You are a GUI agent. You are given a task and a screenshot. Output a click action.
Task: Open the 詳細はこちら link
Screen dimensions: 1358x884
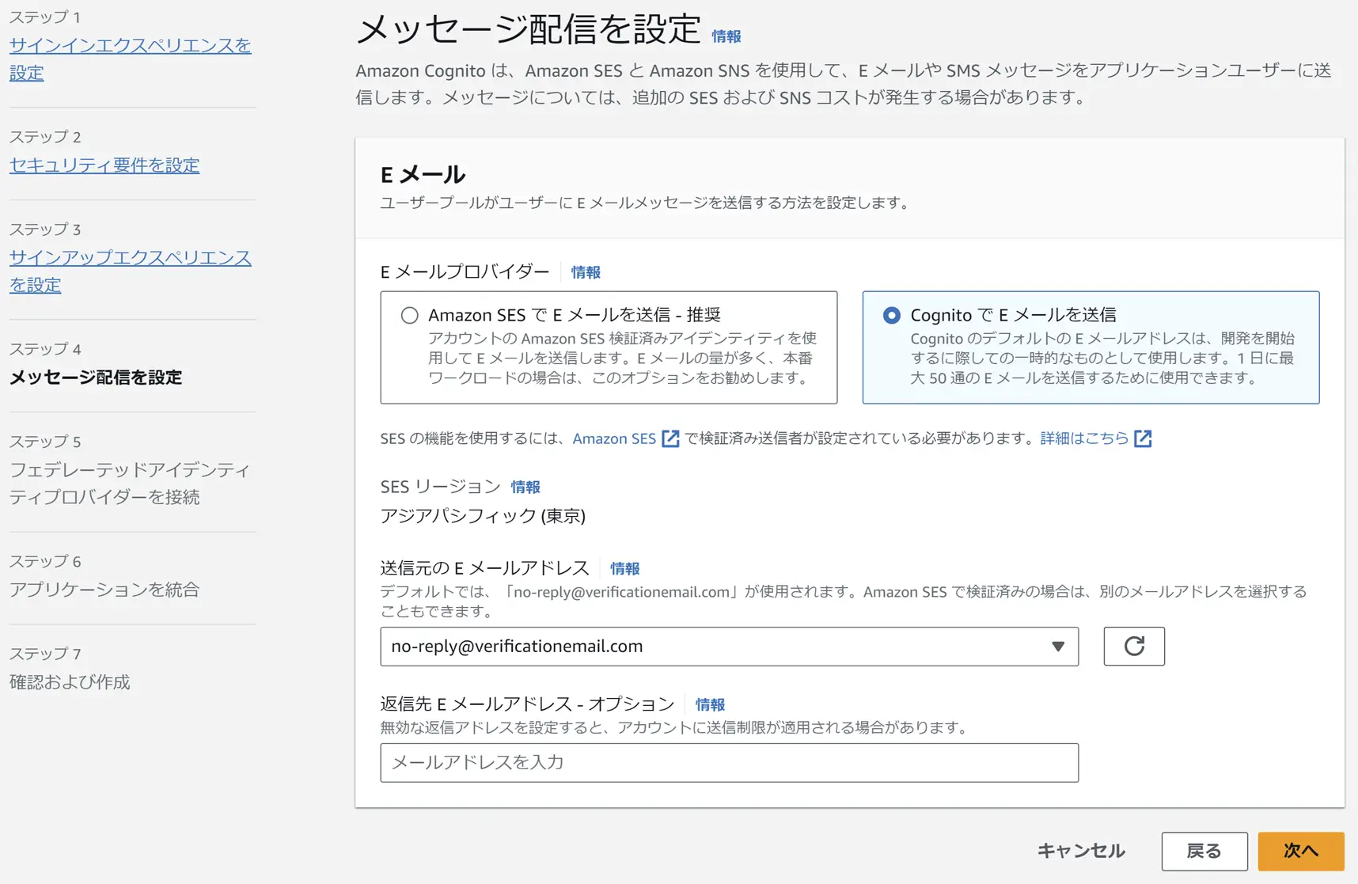point(1084,438)
